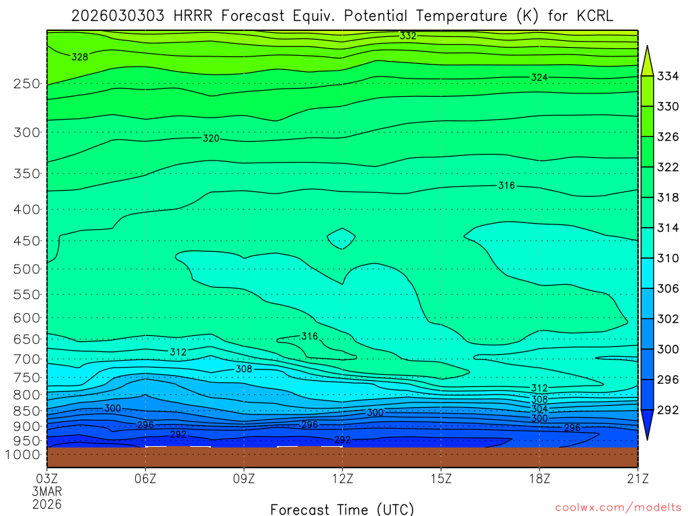Pick the colorbar swatch between 310 and 314
Screen dimensions: 688x516
coord(647,243)
